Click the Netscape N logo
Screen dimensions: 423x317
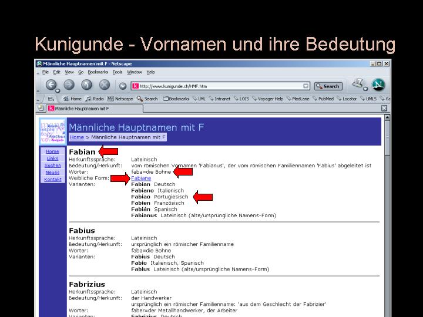(379, 85)
